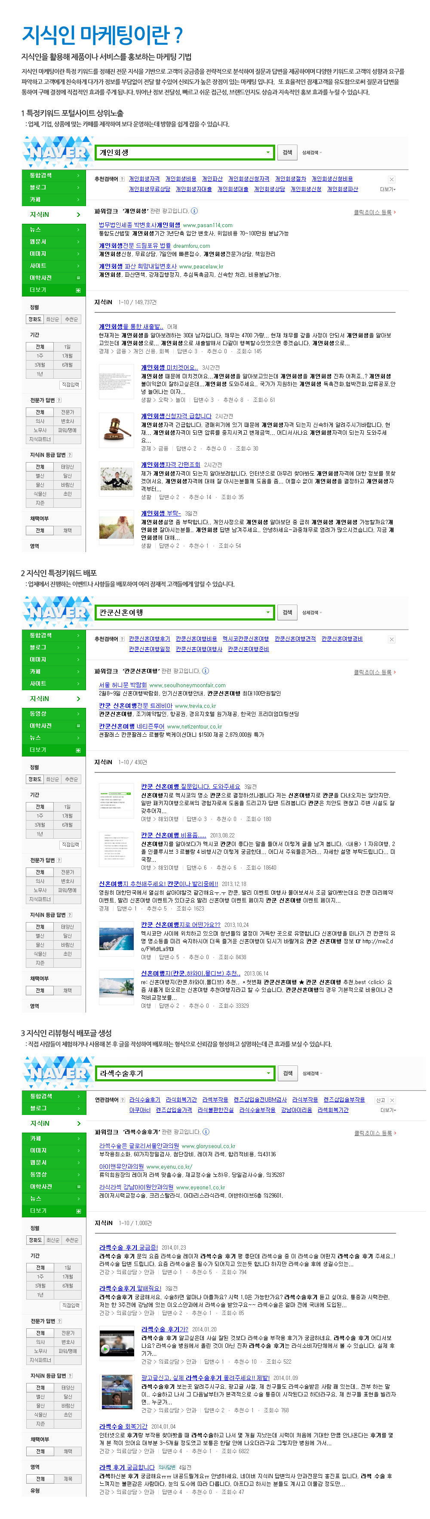Viewport: 430px width, 1519px height.
Task: Select 1개월 period in 개인회생 filters
Action: (x=67, y=355)
